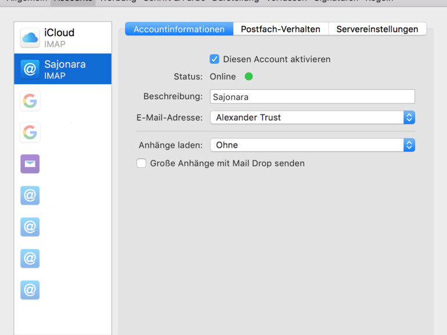Select the Accountinformationen tab
Screen dimensions: 447x335
pyautogui.click(x=179, y=29)
